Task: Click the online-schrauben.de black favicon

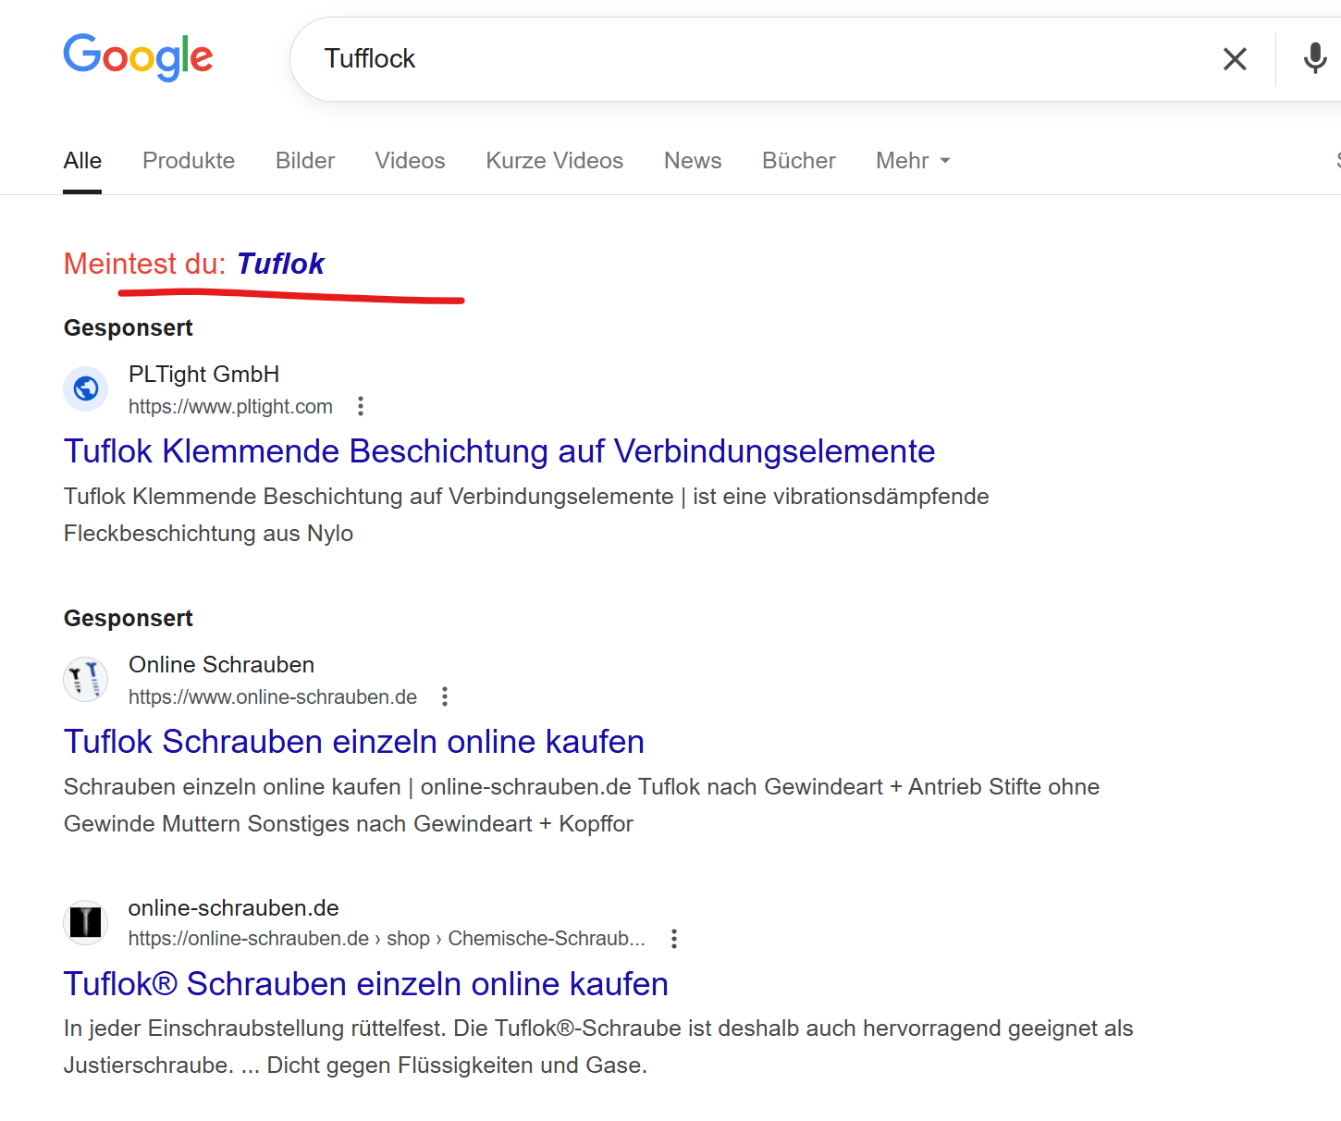Action: (86, 922)
